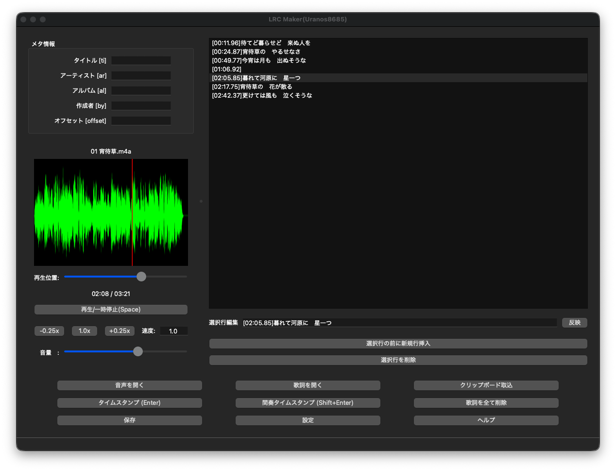This screenshot has width=616, height=471.
Task: Reset playback speed with 1.0x button
Action: coord(85,331)
